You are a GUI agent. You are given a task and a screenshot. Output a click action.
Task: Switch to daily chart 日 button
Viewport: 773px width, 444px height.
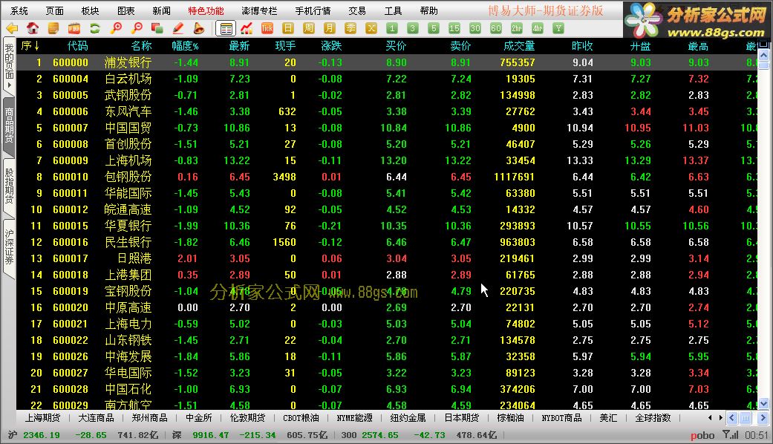click(288, 28)
